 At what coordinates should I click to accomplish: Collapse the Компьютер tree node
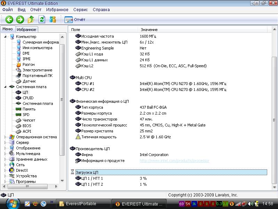tap(5, 37)
